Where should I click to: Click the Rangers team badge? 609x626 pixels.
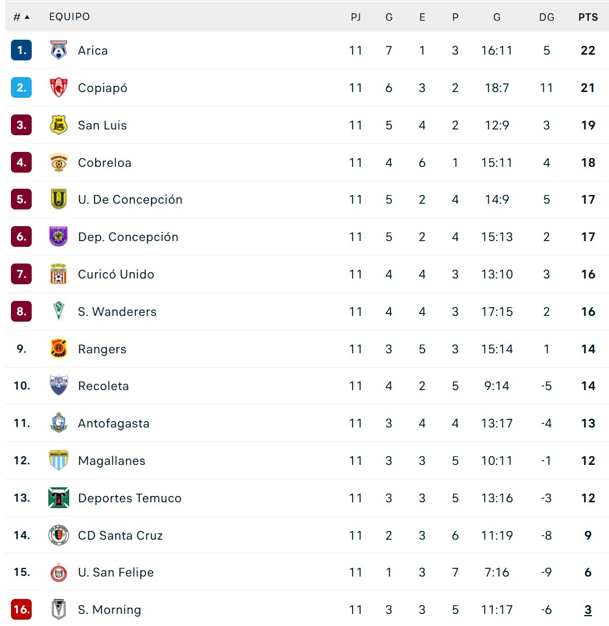click(58, 349)
